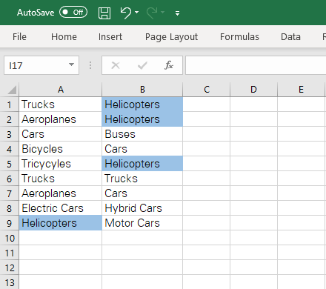Click inside the formula bar input

coord(256,65)
